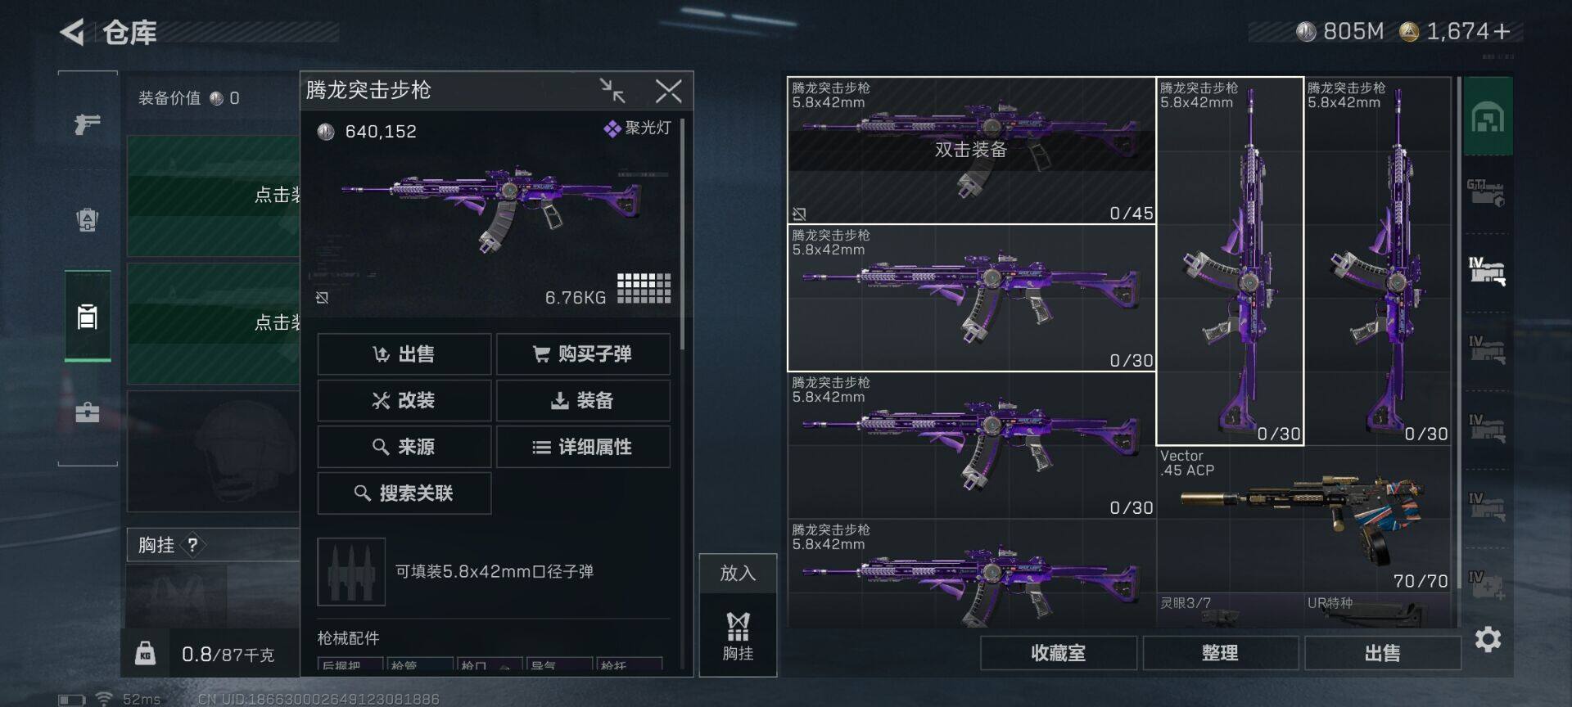Go back using the arrow beside 仓库
Image resolution: width=1572 pixels, height=707 pixels.
(72, 33)
